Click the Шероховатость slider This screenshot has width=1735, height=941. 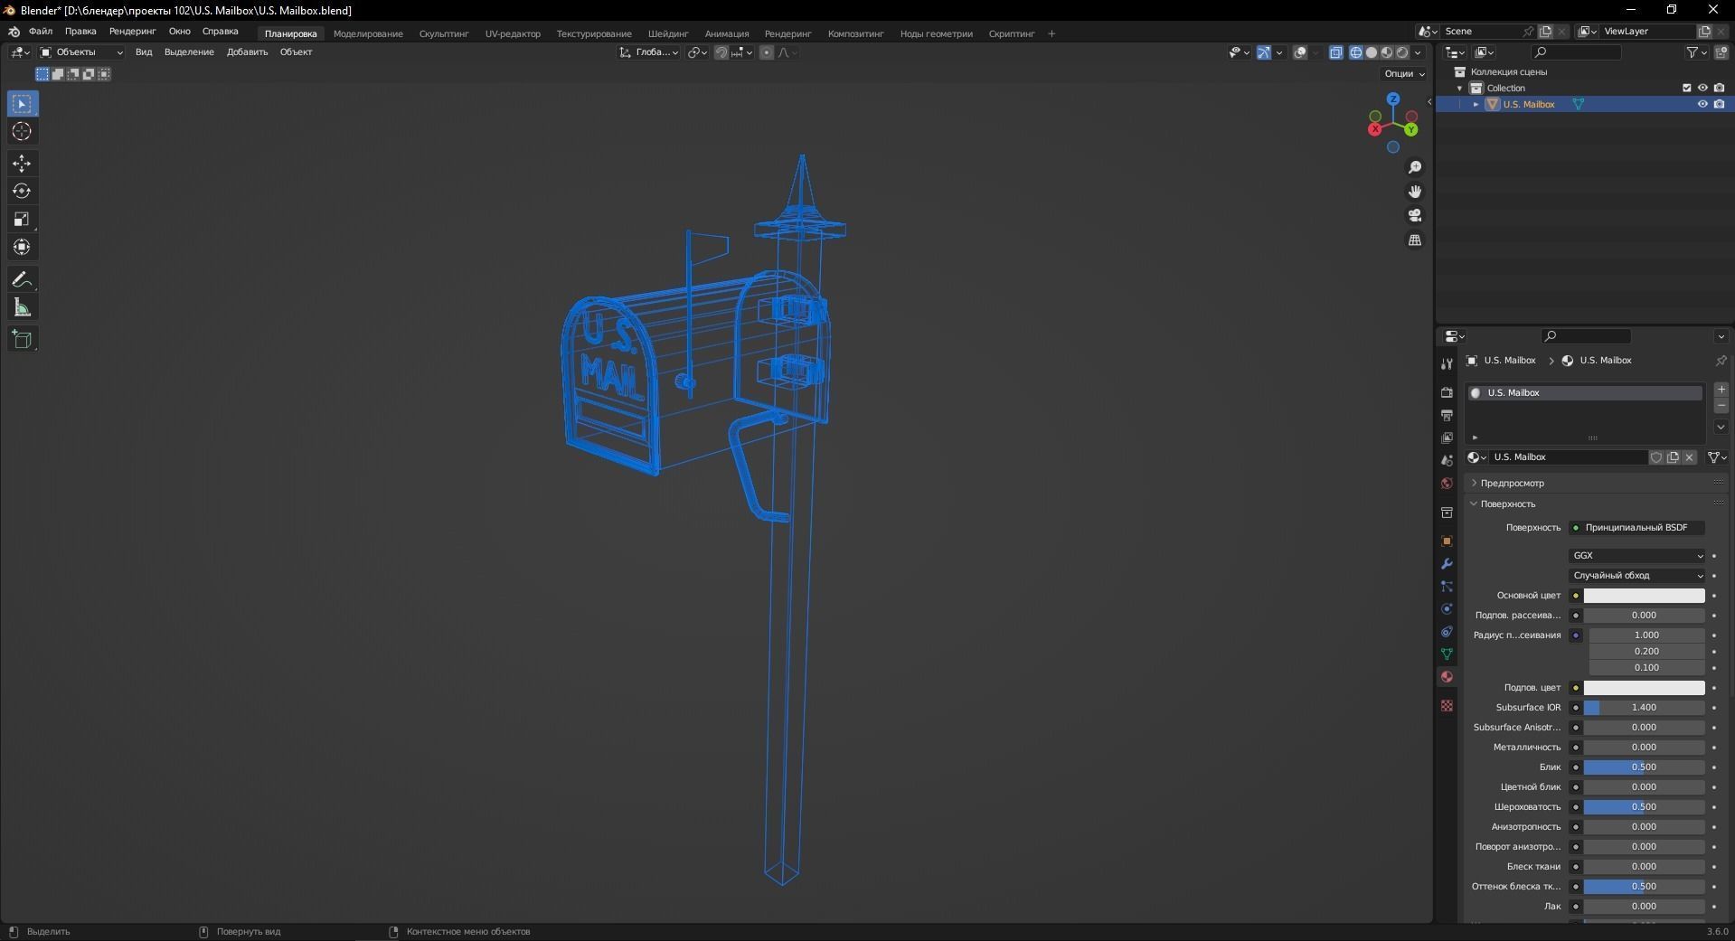1644,807
